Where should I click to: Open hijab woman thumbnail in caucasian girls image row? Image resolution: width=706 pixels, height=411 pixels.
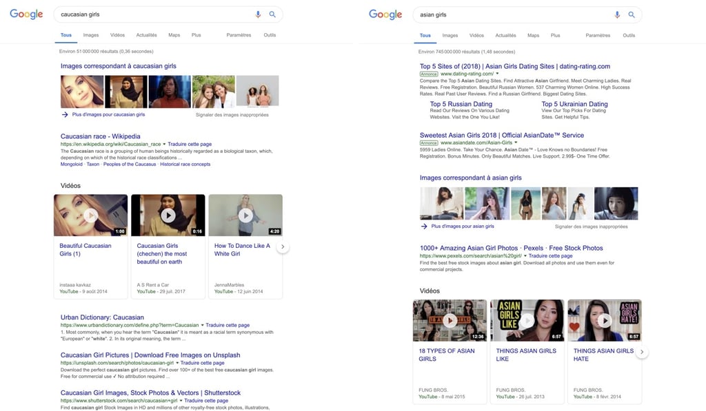[126, 92]
